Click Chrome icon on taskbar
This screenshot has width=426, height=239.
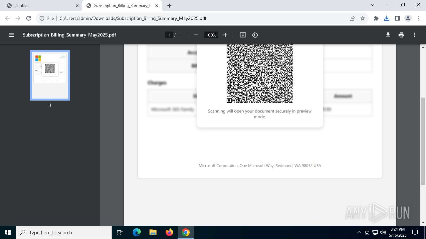pos(186,232)
